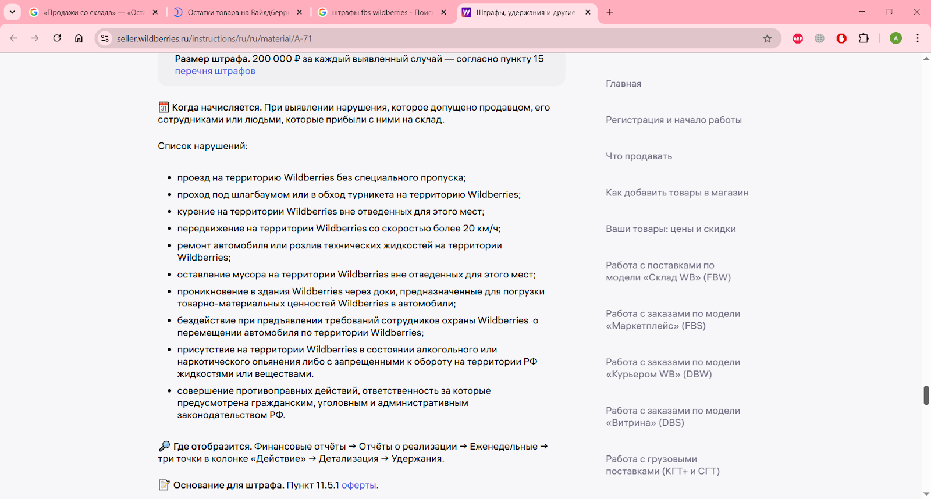Select the Штрафы, удержания и другие tab
This screenshot has height=499, width=931.
tap(526, 12)
